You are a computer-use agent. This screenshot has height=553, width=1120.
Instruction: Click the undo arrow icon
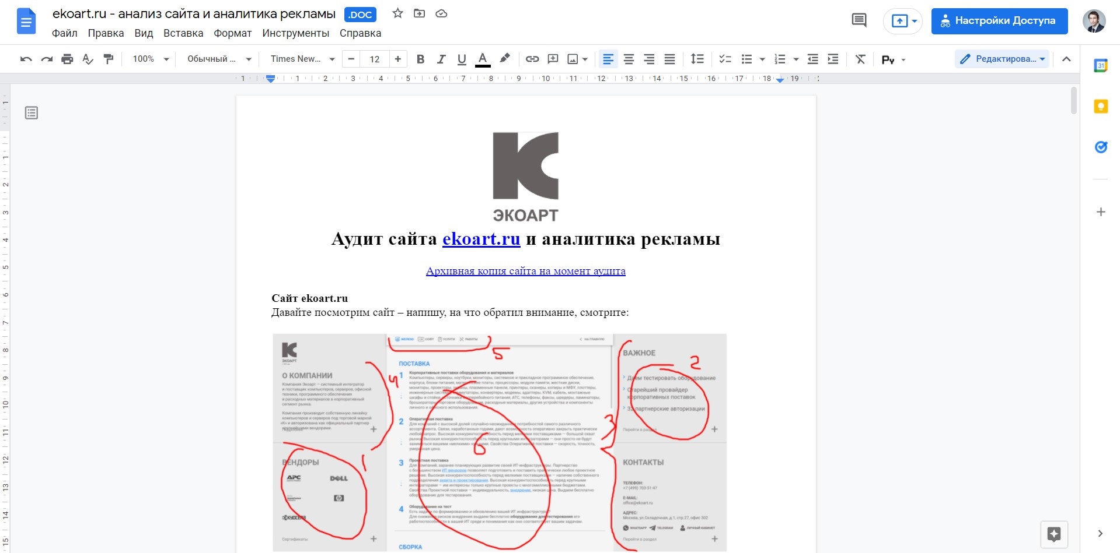26,59
